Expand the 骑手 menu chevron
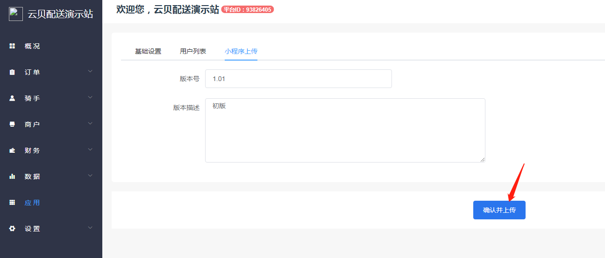 coord(90,97)
